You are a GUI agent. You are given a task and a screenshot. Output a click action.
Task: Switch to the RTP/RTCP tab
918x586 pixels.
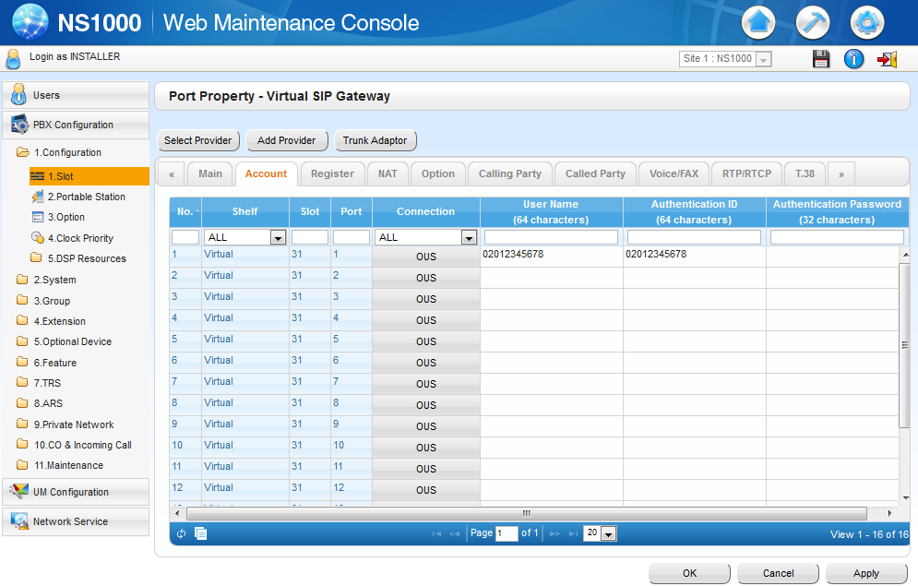coord(746,173)
